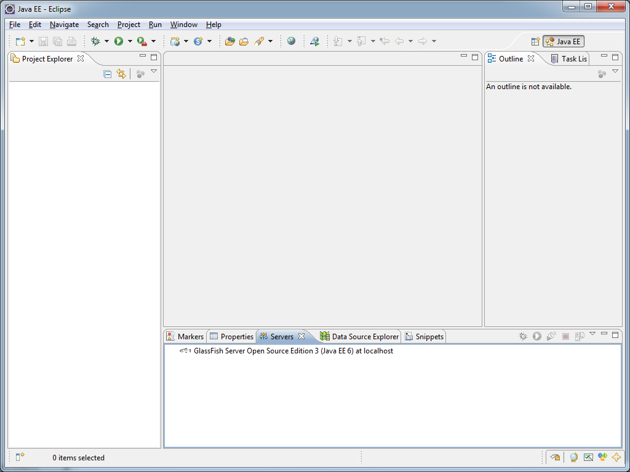Open the Project menu
The height and width of the screenshot is (472, 630).
click(x=129, y=25)
